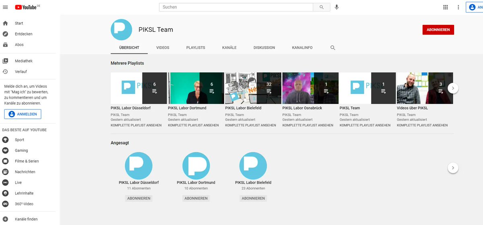The image size is (483, 225).
Task: Switch to the KANALINFO tab
Action: click(302, 47)
